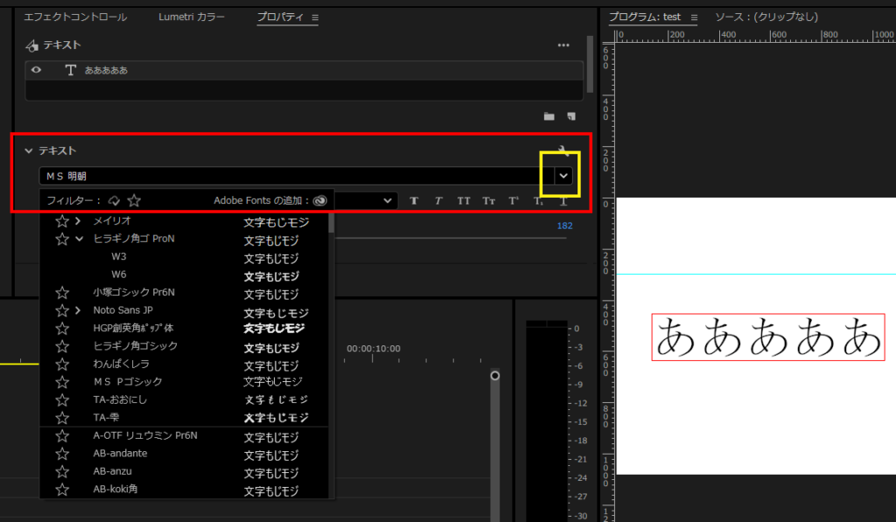
Task: Toggle the favorites star filter
Action: tap(134, 200)
